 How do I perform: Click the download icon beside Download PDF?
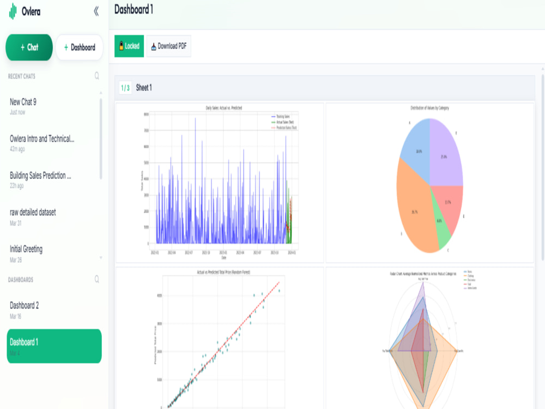coord(153,46)
